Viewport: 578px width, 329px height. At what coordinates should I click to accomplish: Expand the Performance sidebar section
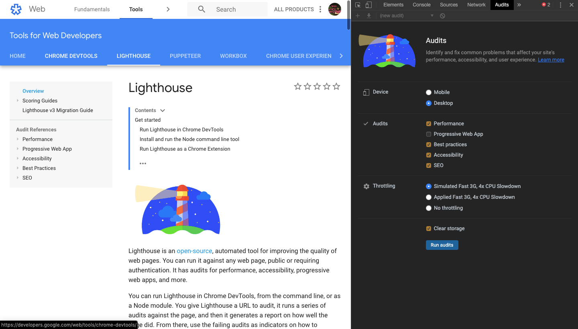tap(18, 139)
